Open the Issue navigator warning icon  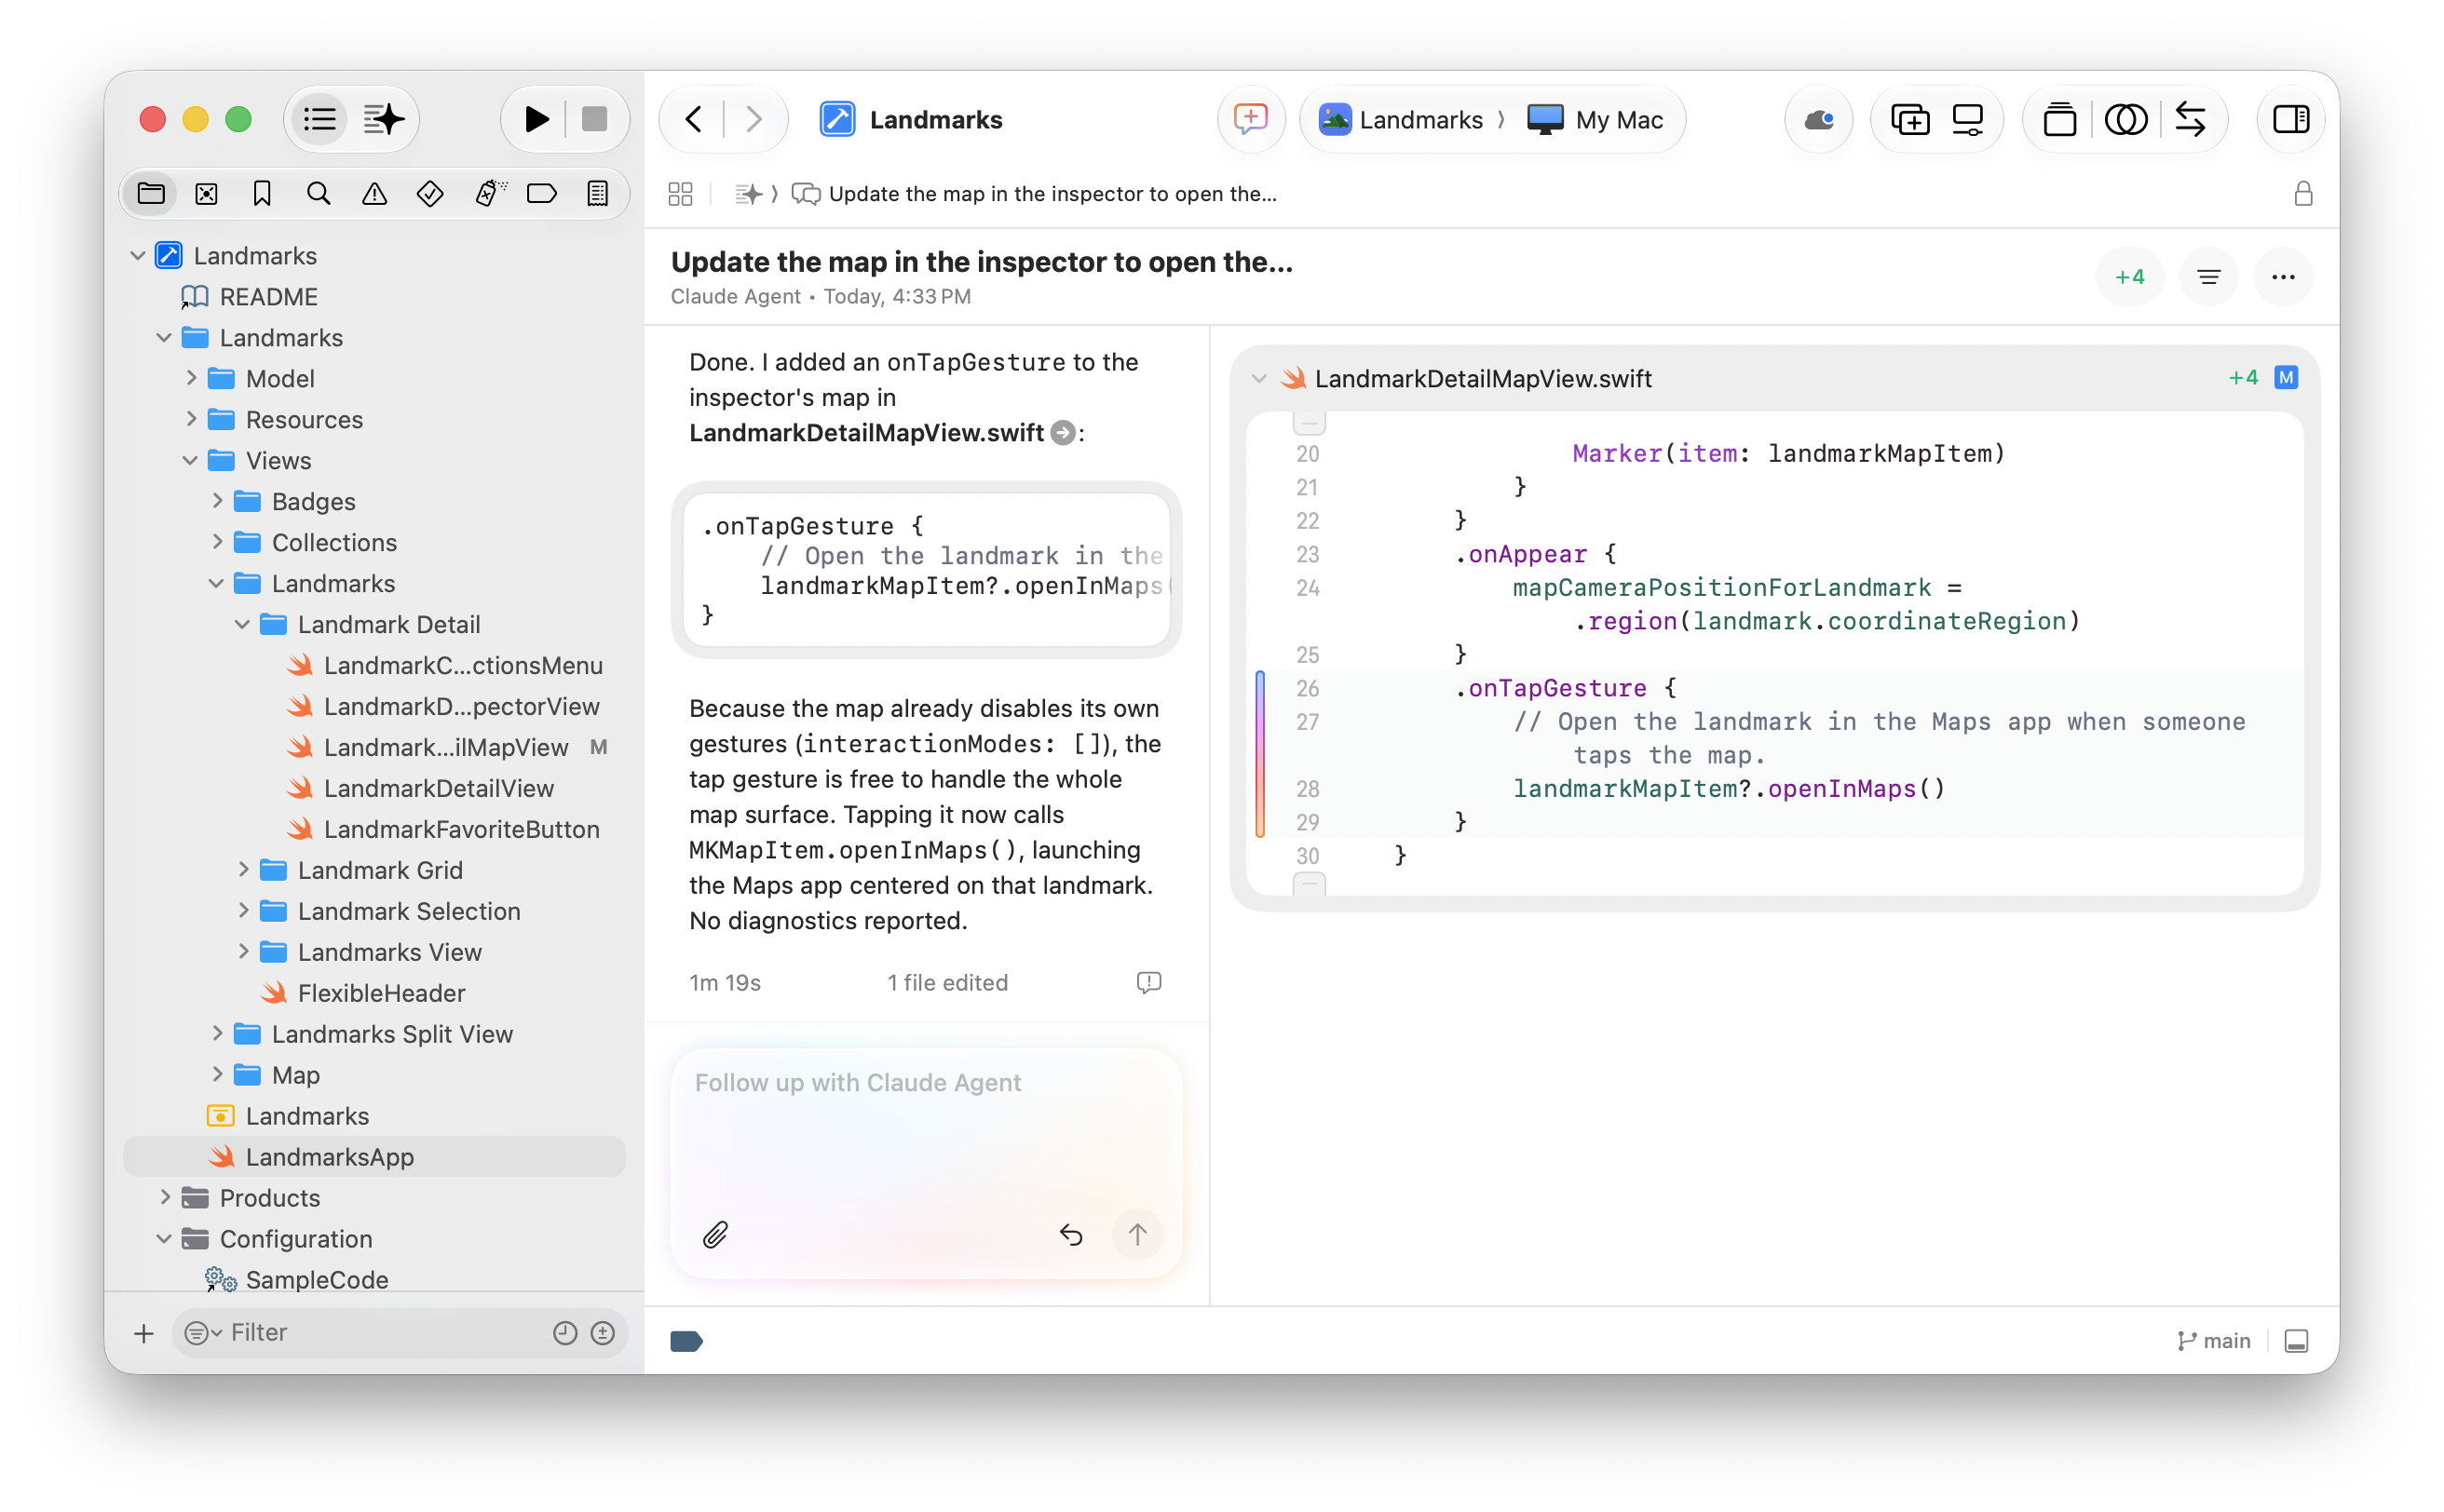click(374, 193)
